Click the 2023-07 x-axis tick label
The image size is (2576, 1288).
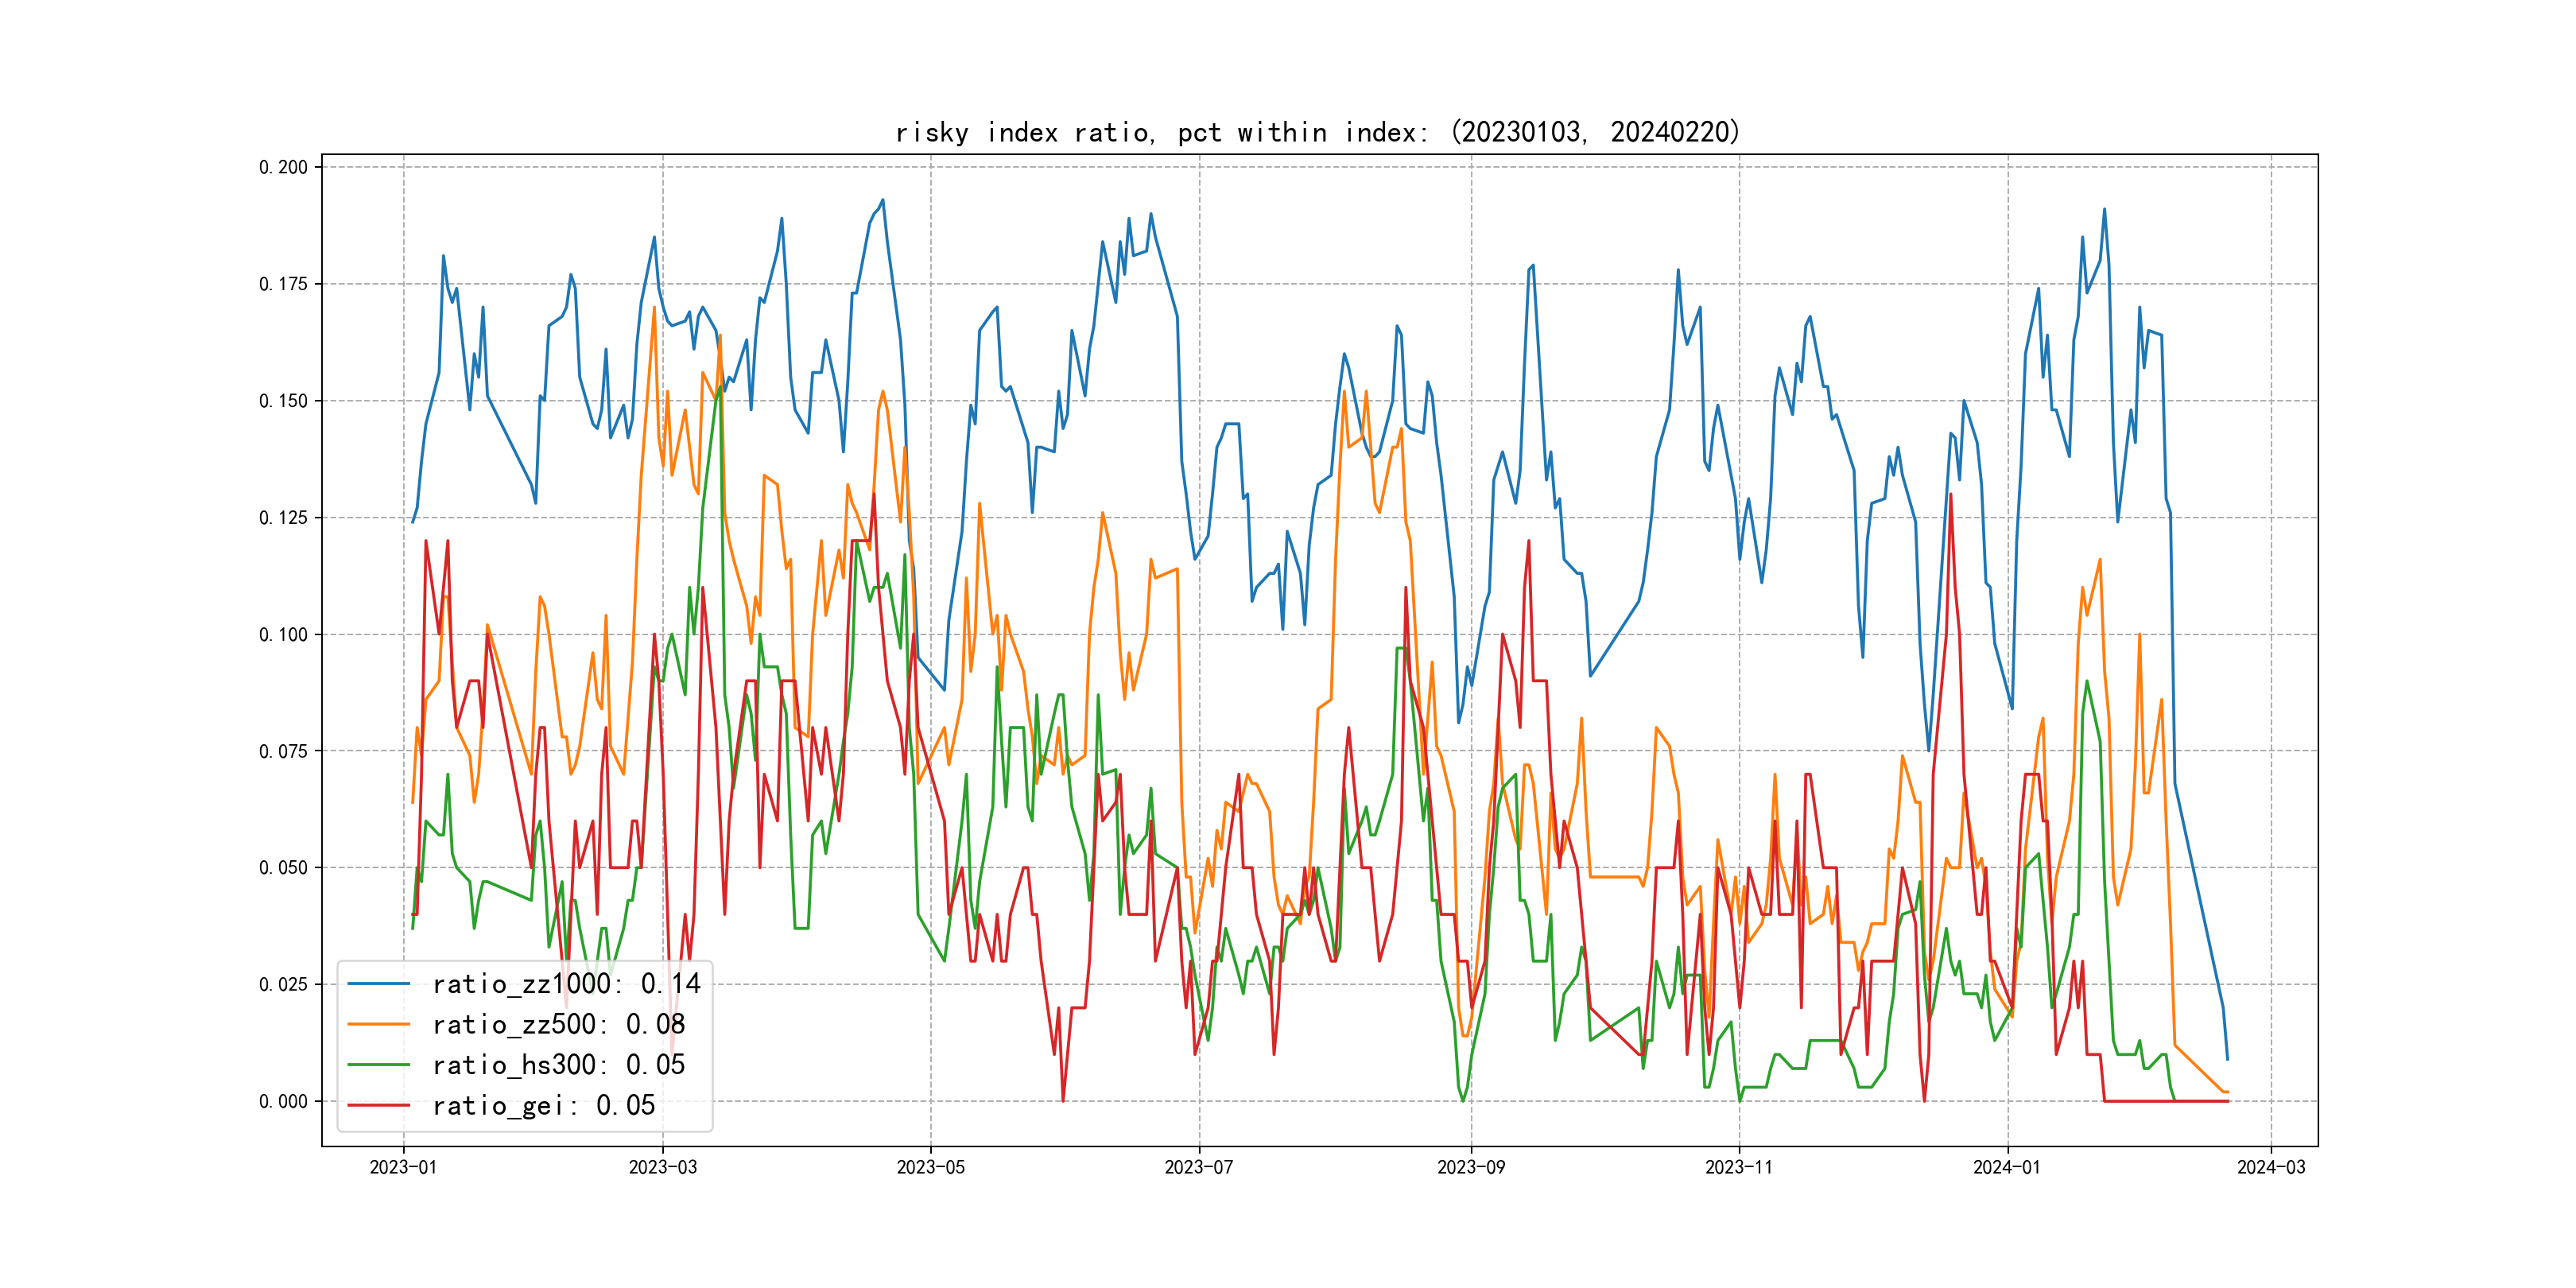pyautogui.click(x=1199, y=1167)
